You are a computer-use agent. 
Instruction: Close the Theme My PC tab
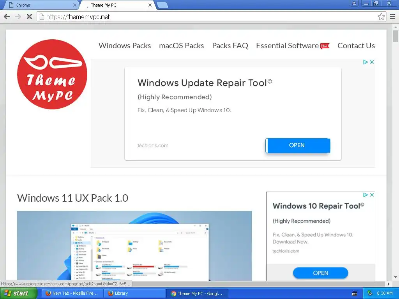[x=150, y=5]
